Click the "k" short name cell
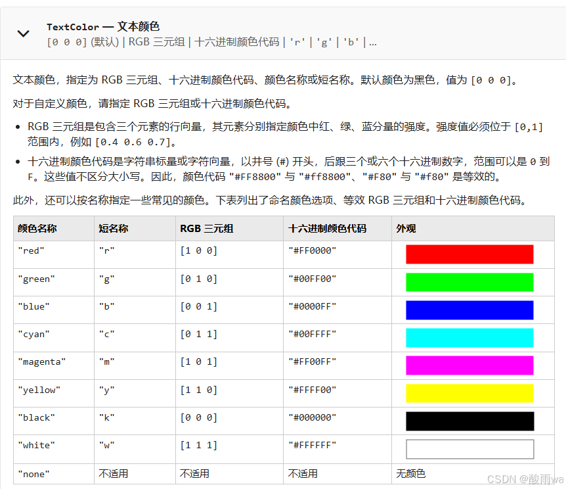 135,421
